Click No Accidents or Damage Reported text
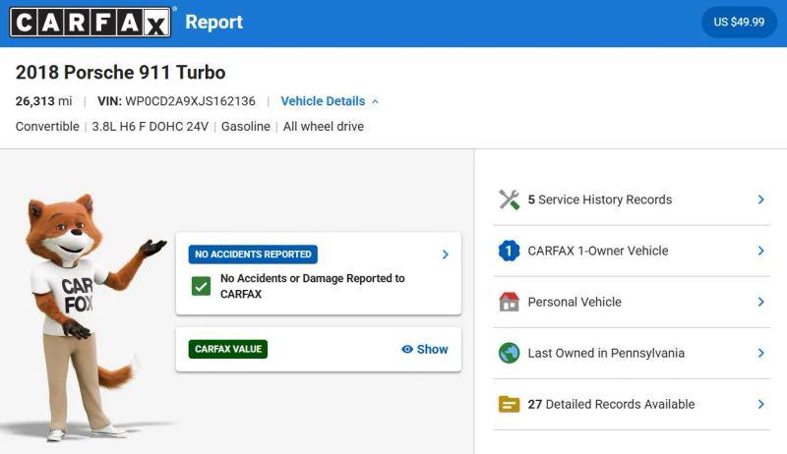This screenshot has height=454, width=787. 312,286
